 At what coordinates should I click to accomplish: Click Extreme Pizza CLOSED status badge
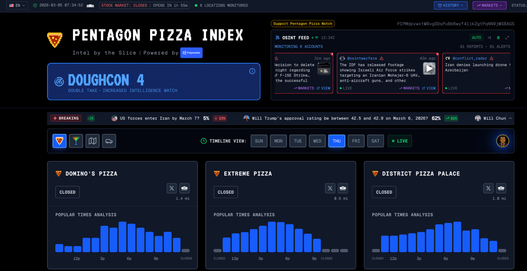point(226,192)
